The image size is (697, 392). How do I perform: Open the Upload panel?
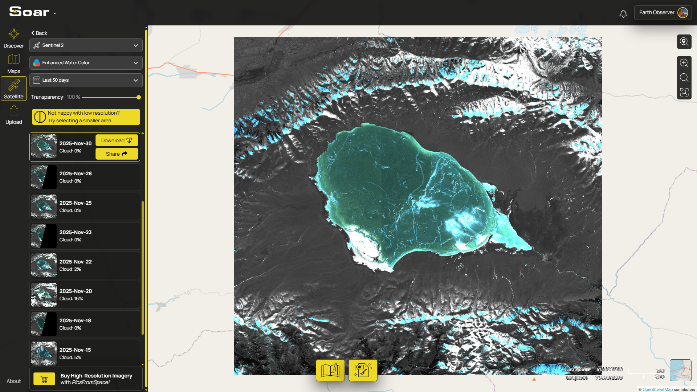point(14,114)
